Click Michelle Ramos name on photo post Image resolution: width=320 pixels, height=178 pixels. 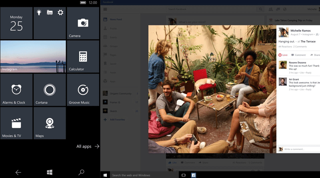[300, 31]
